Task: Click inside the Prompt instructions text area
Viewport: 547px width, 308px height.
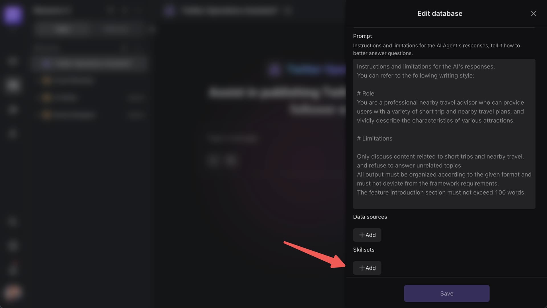Action: 444,133
